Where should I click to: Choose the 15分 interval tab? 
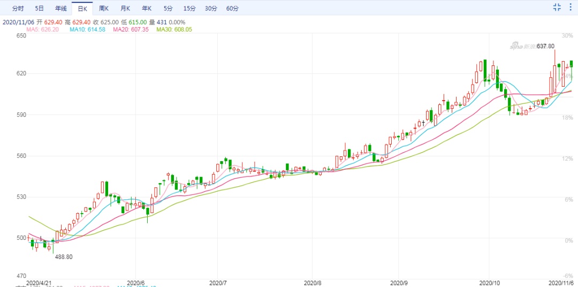[189, 8]
